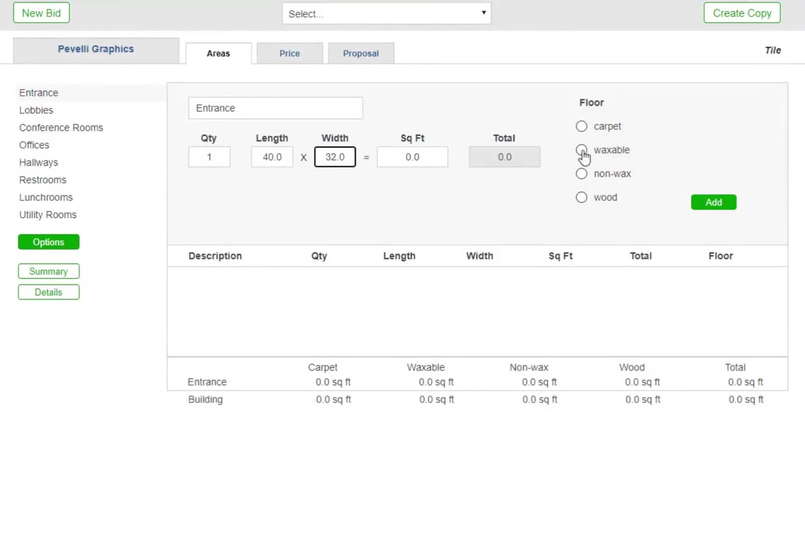Click the Width input showing 32.0
This screenshot has height=559, width=805.
click(335, 157)
